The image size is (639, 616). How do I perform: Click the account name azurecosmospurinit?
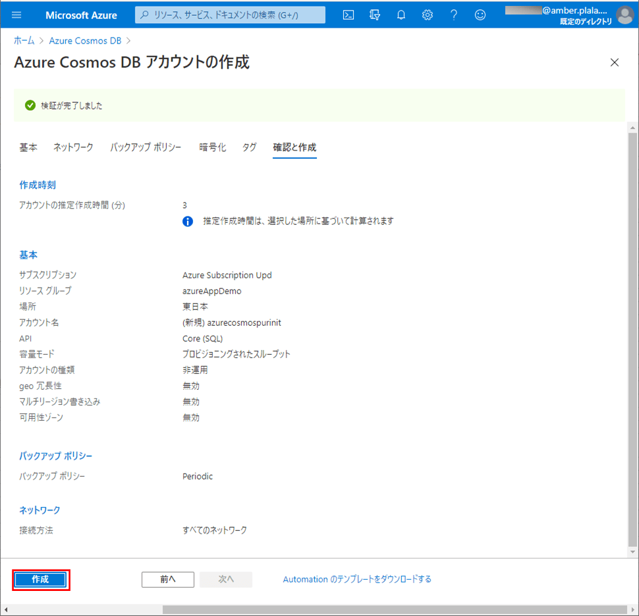click(244, 323)
